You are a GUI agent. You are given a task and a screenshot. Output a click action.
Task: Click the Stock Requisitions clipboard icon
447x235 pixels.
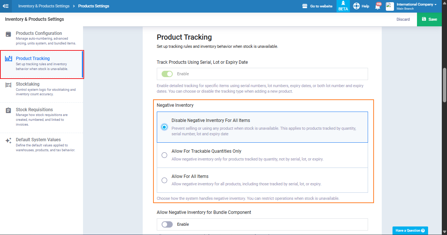(8, 110)
